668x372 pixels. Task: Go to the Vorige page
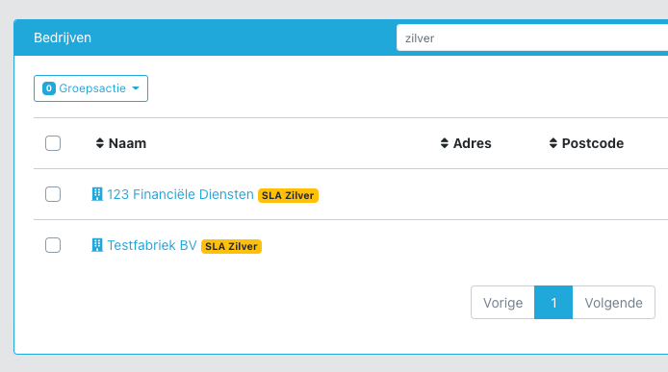(502, 303)
